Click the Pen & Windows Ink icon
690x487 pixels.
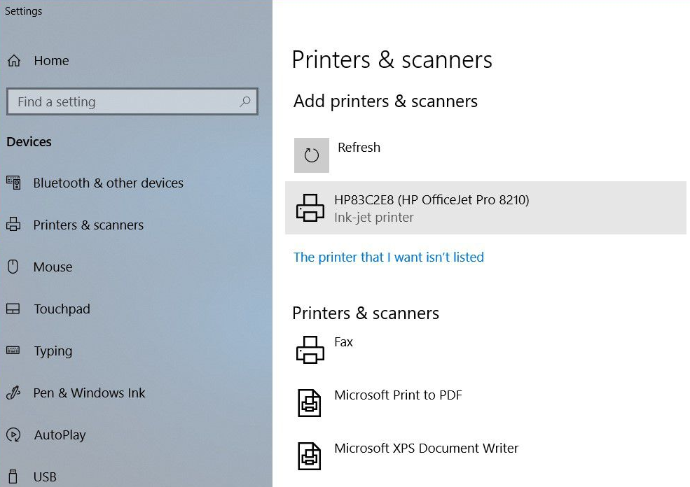point(13,393)
